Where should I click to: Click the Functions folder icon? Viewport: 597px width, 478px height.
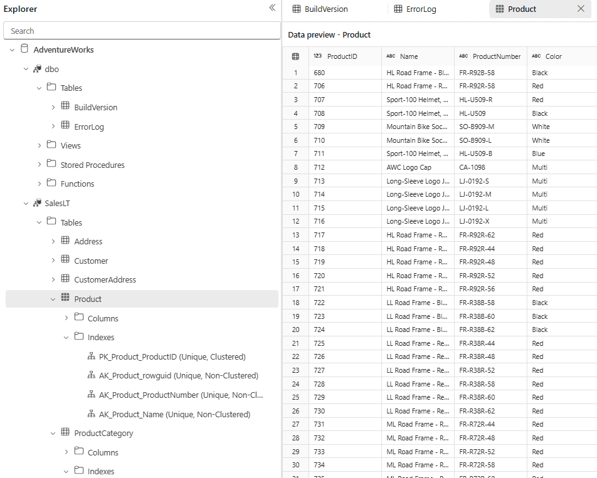pyautogui.click(x=51, y=182)
